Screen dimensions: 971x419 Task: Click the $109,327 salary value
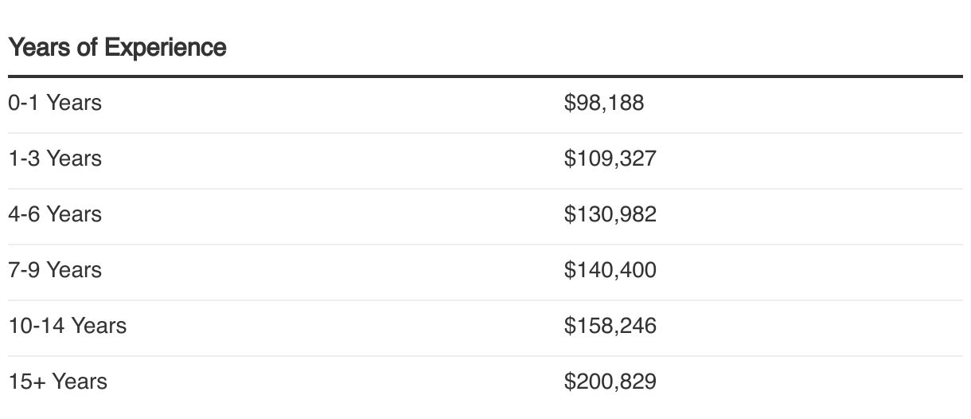610,159
